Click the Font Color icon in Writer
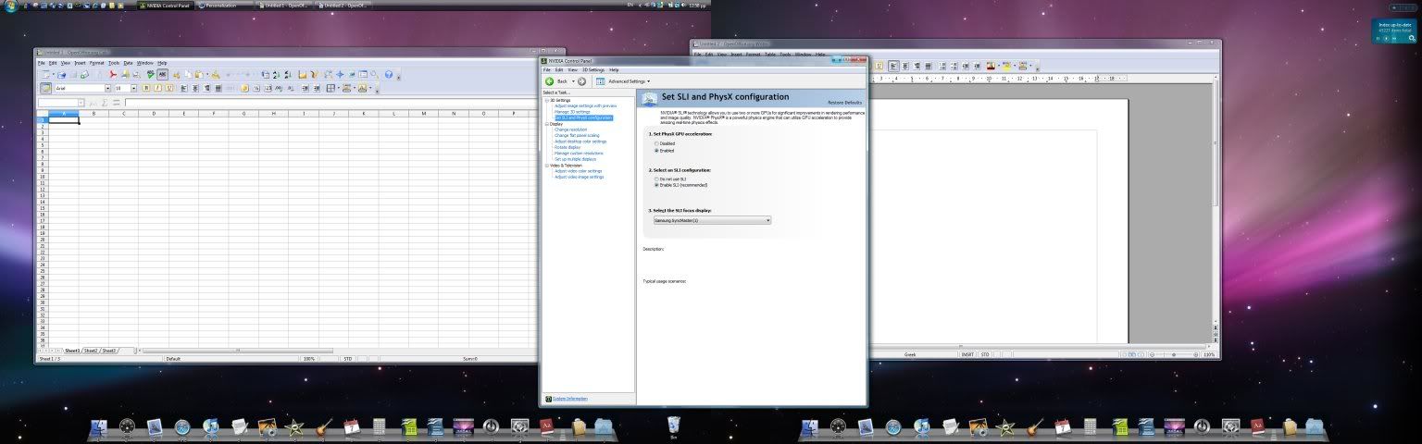The height and width of the screenshot is (444, 1422). (992, 67)
